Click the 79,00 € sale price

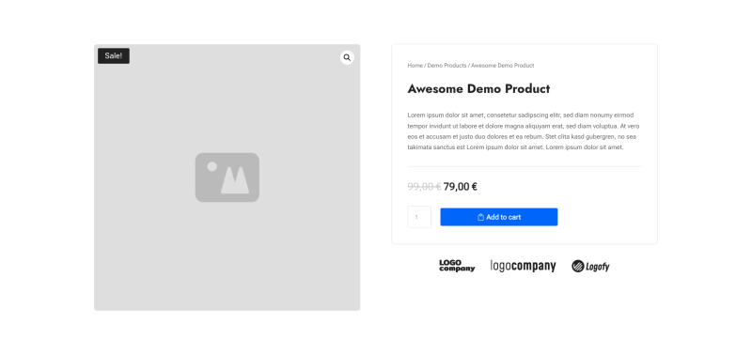coord(460,186)
